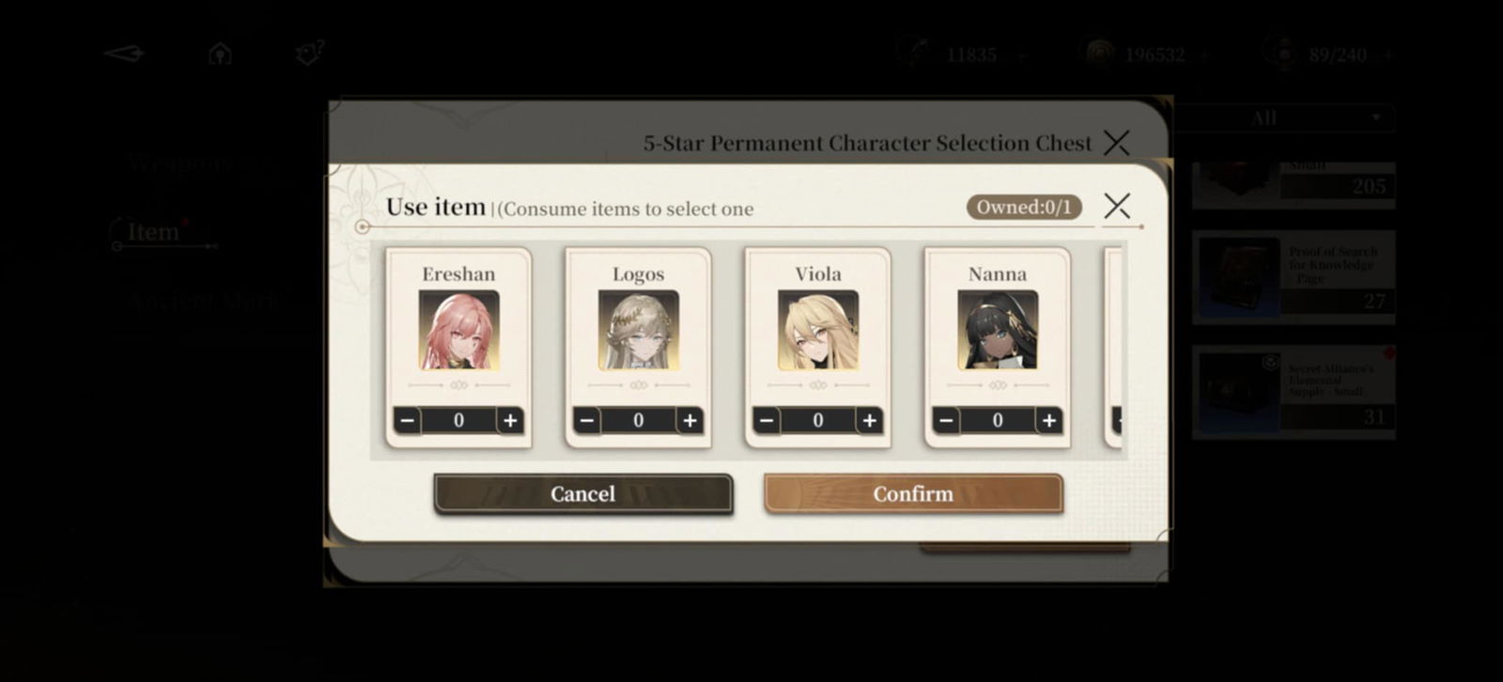Image resolution: width=1503 pixels, height=682 pixels.
Task: Confirm the character selection
Action: 913,493
